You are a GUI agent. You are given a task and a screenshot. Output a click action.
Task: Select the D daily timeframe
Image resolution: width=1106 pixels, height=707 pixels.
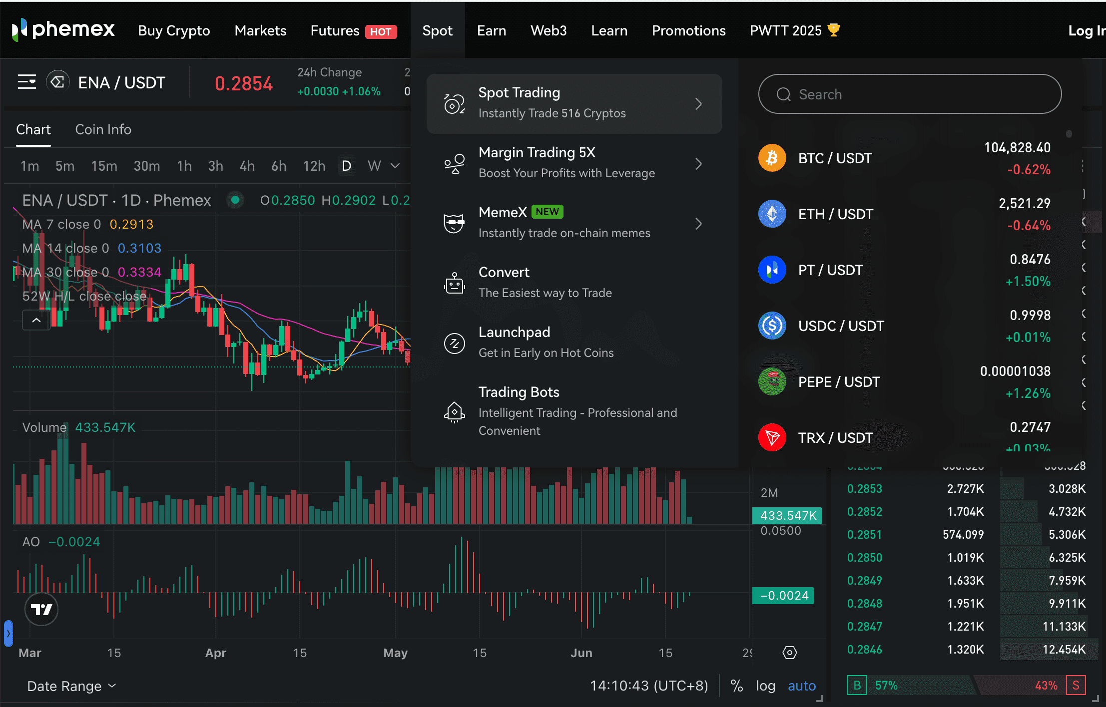[x=347, y=166]
